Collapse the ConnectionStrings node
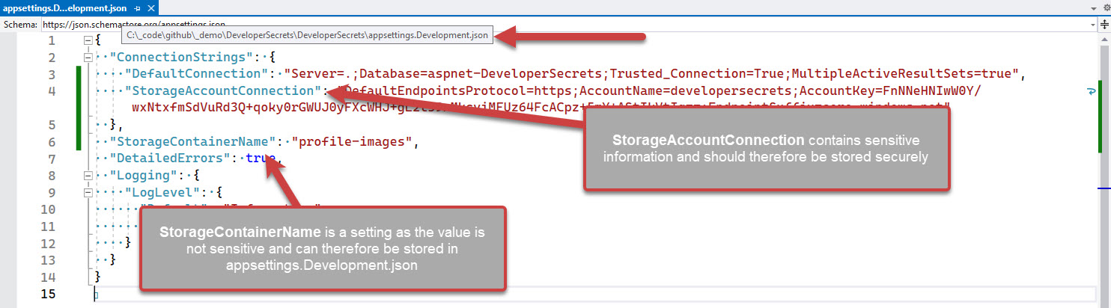The image size is (1111, 308). (x=88, y=58)
